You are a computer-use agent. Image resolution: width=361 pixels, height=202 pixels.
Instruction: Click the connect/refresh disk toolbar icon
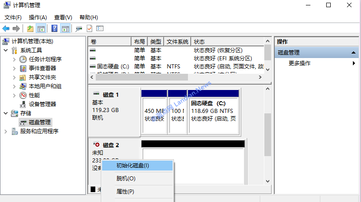(79, 29)
